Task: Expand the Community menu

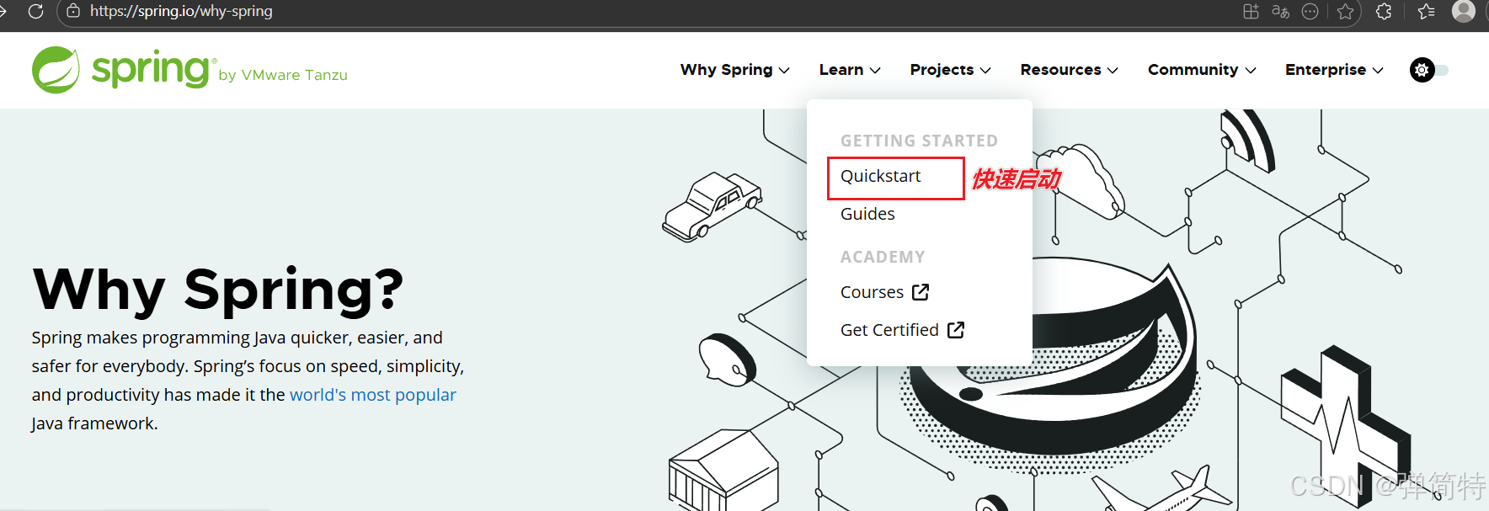Action: (1202, 70)
